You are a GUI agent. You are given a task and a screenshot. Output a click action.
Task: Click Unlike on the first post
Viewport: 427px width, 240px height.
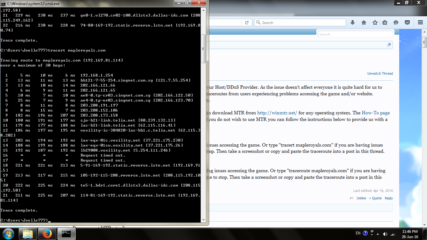point(361,198)
